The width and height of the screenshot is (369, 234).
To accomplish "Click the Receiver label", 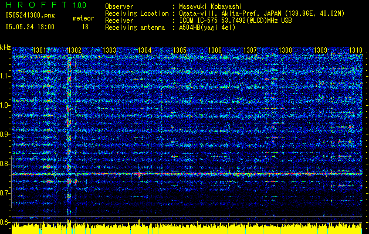I will click(119, 20).
